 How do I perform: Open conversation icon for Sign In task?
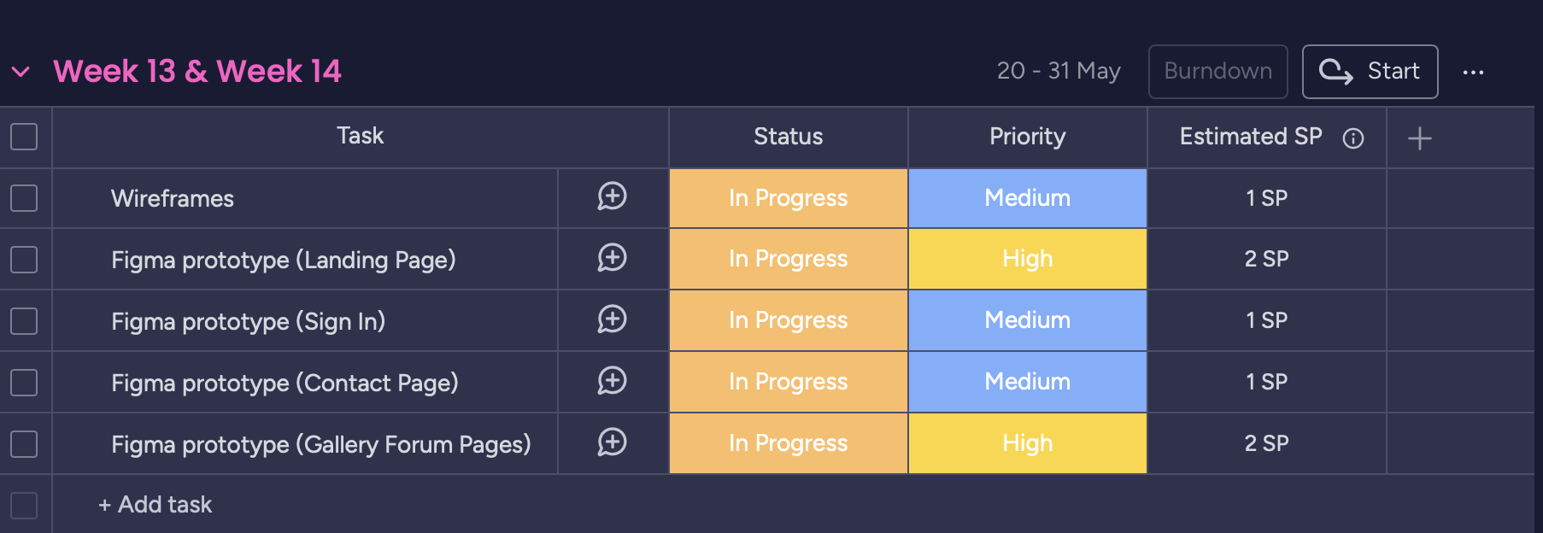tap(612, 320)
